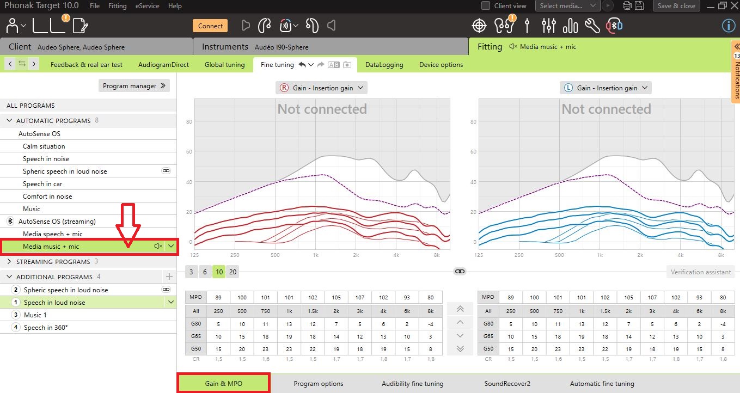Open the eService menu
Screen dimensions: 740x393
[148, 5]
